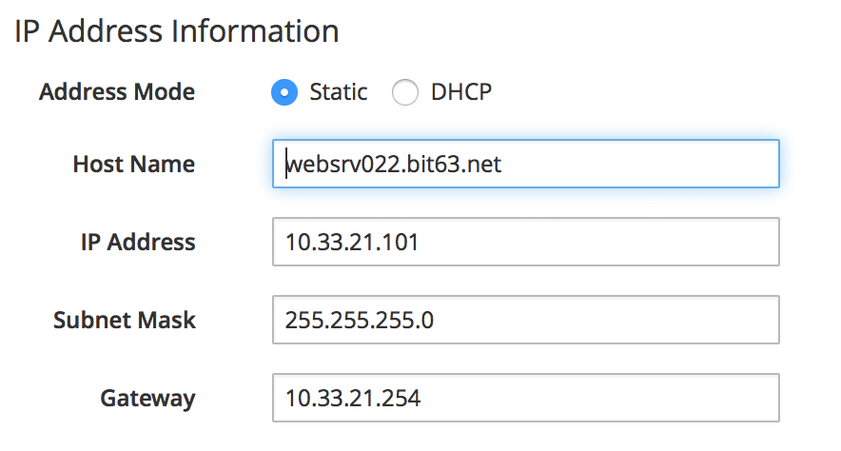The image size is (841, 451).
Task: Focus the IP Address input field
Action: pyautogui.click(x=525, y=243)
